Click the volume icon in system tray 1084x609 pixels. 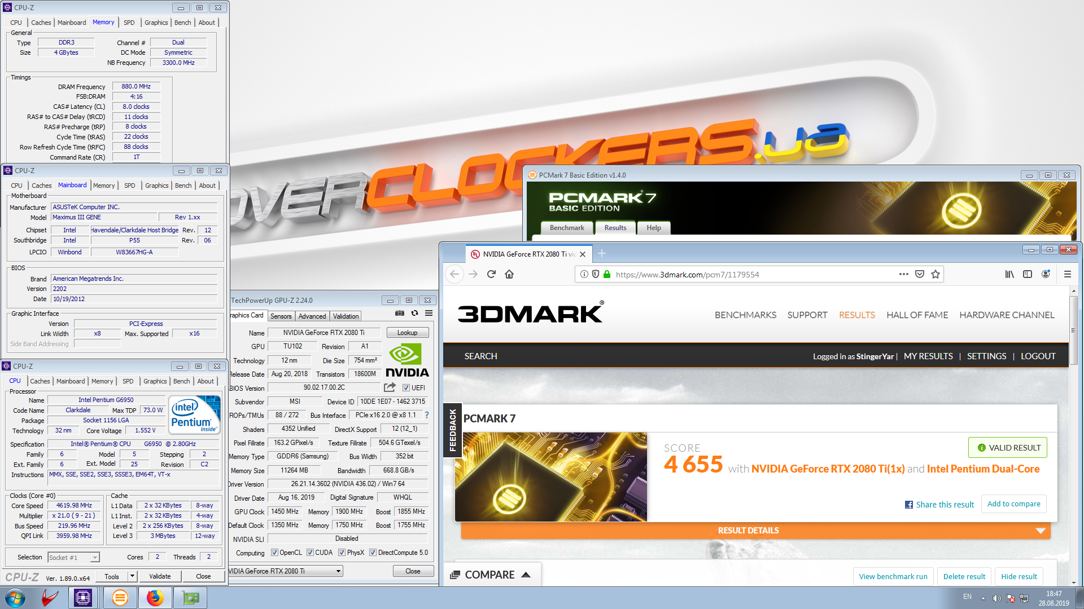point(996,598)
